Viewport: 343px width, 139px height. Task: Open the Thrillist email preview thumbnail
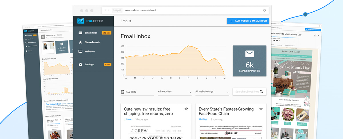pos(231,132)
